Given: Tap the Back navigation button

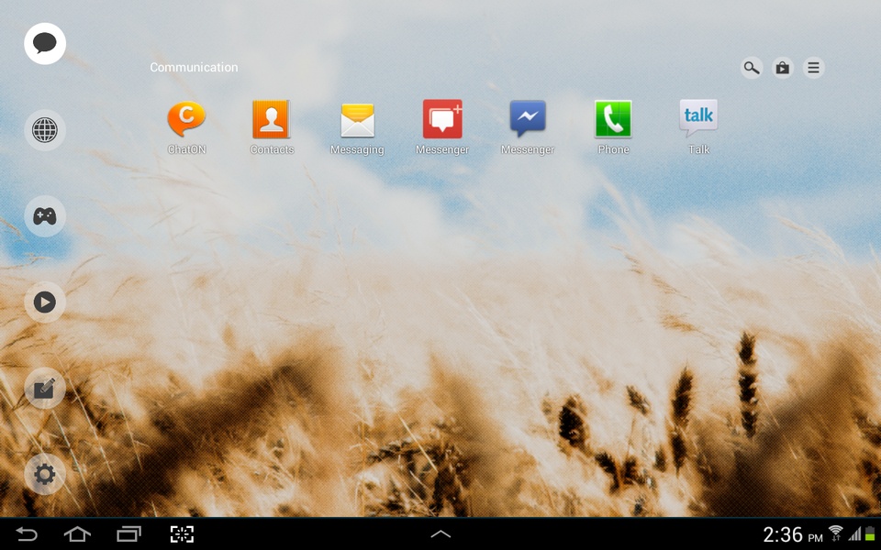Looking at the screenshot, I should (26, 533).
